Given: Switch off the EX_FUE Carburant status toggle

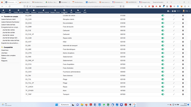Looking at the screenshot, I should click(x=163, y=30).
